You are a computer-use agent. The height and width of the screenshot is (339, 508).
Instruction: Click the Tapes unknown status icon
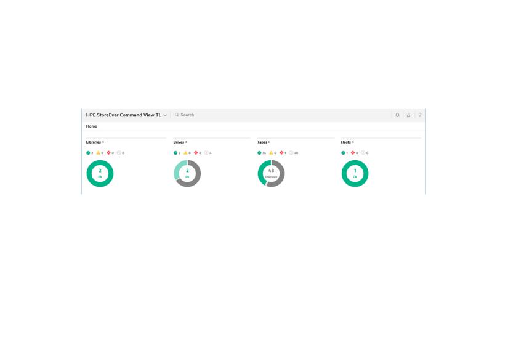coord(291,153)
